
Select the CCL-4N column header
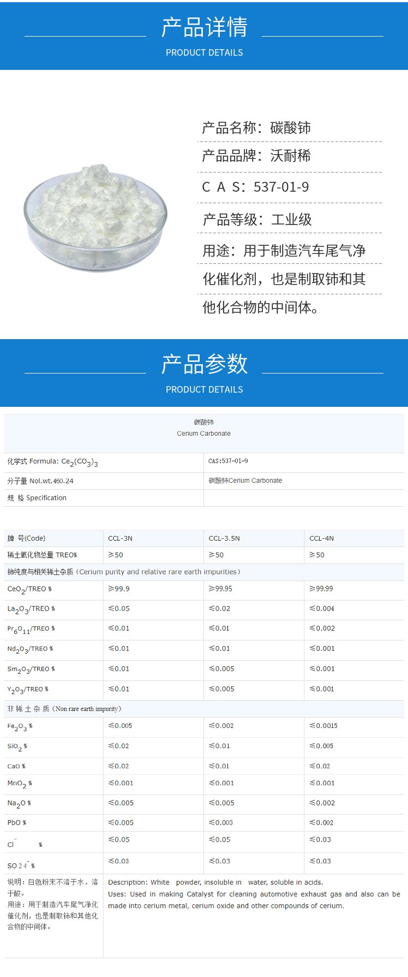(321, 538)
